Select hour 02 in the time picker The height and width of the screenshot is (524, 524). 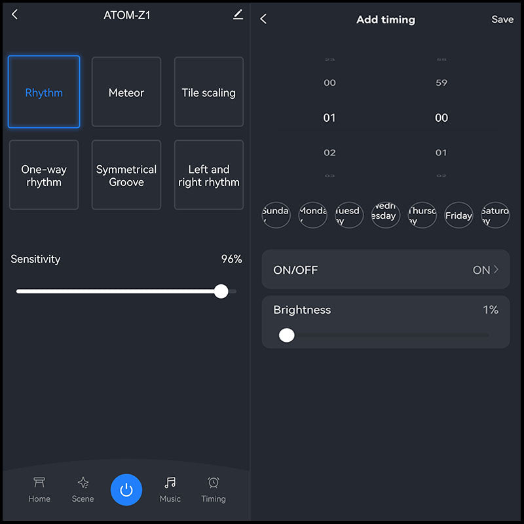click(x=329, y=152)
